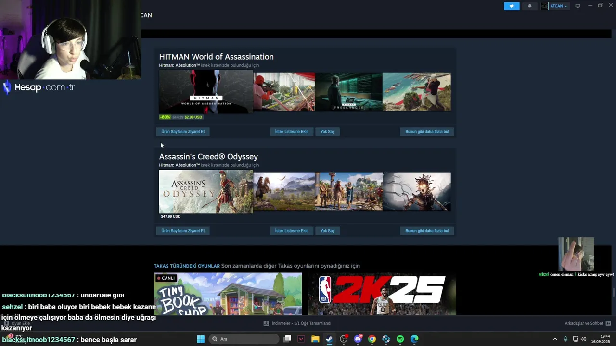Viewport: 616px width, 346px height.
Task: Expand the ATCAN account dropdown
Action: 558,6
